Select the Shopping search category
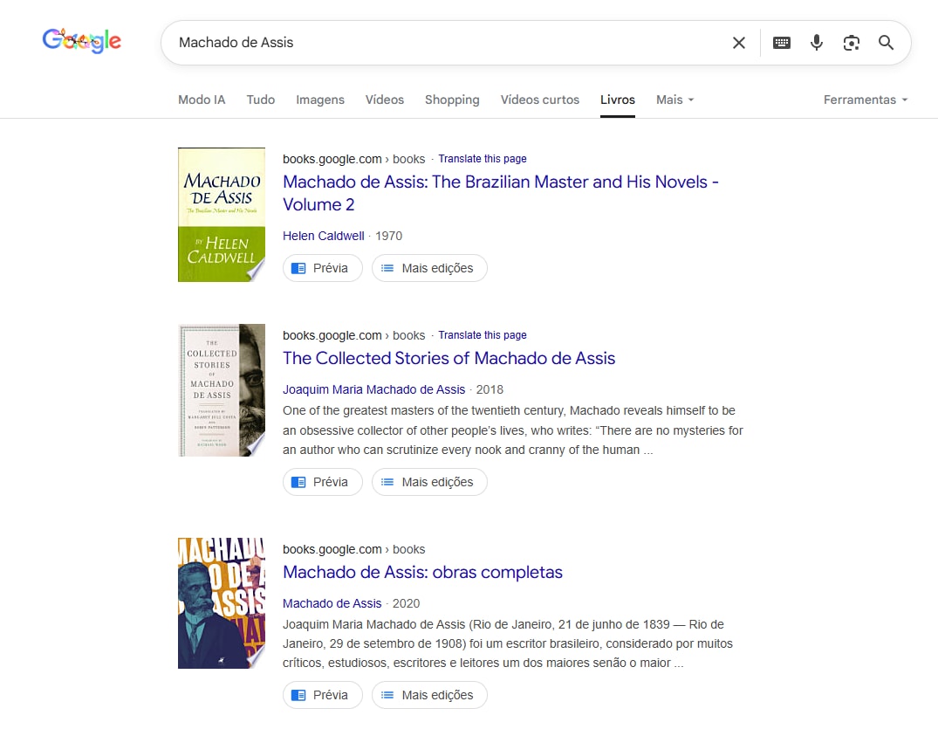Viewport: 938px width, 729px height. click(452, 100)
